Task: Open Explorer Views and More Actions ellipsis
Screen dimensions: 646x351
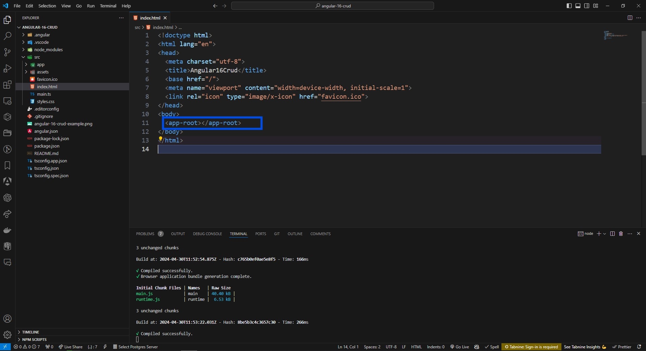Action: (121, 18)
